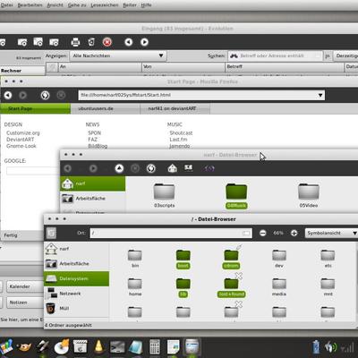Open the Ansicht menu
The width and height of the screenshot is (358, 358).
(x=55, y=5)
